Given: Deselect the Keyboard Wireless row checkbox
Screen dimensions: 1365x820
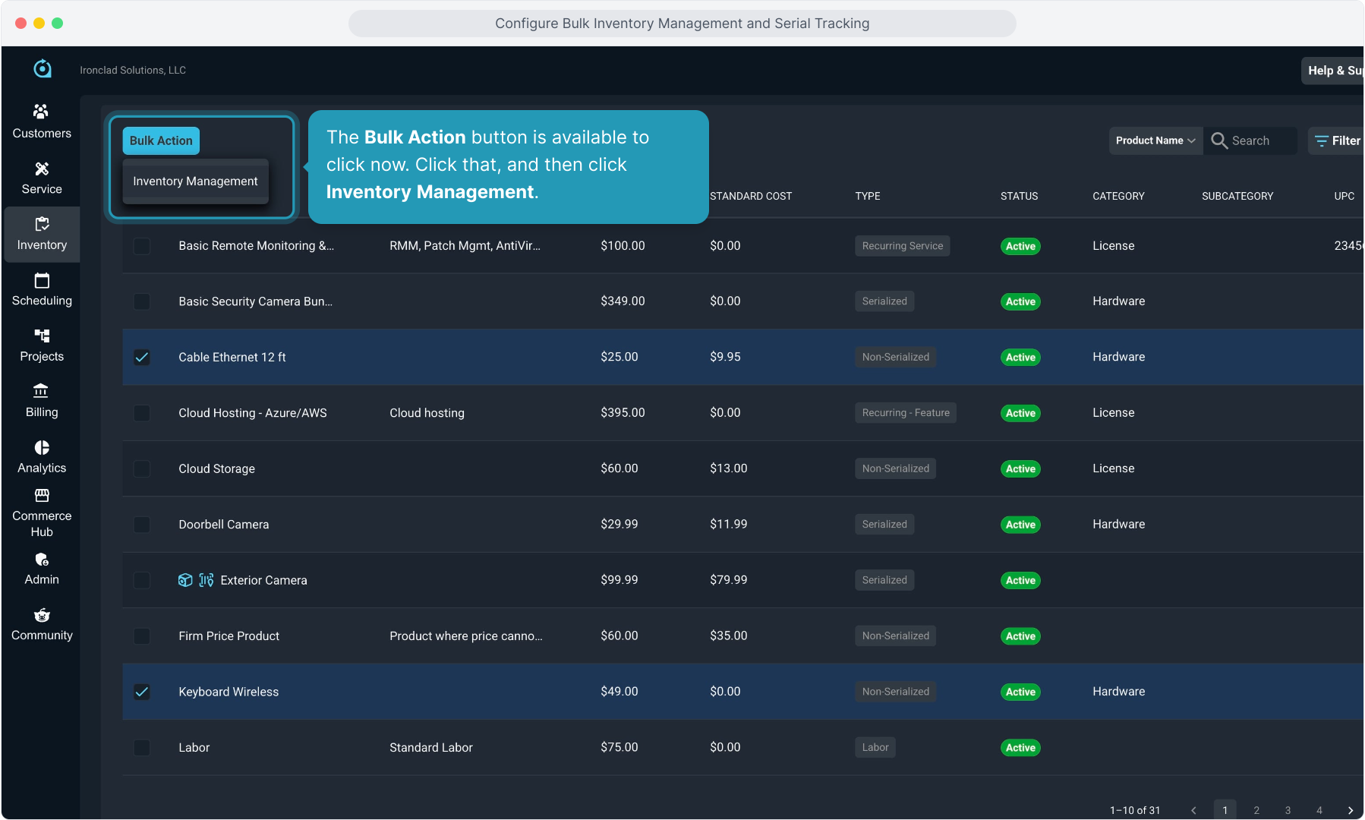Looking at the screenshot, I should 142,692.
